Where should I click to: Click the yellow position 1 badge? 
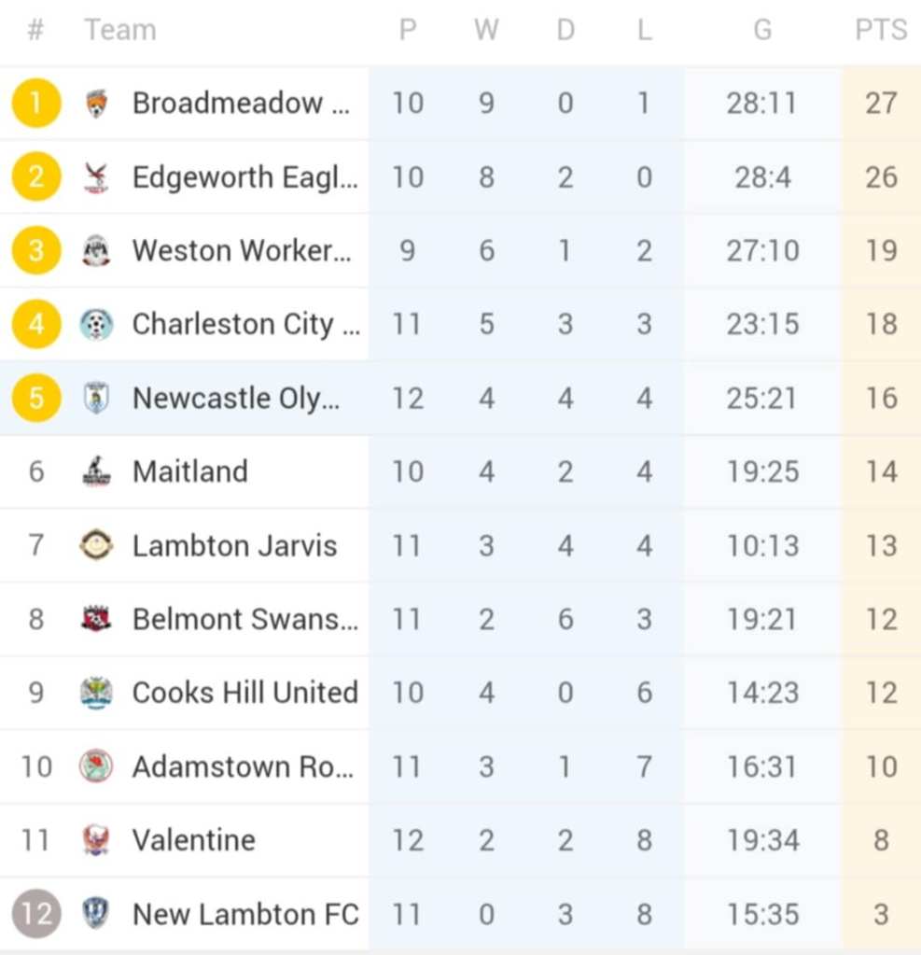tap(36, 103)
